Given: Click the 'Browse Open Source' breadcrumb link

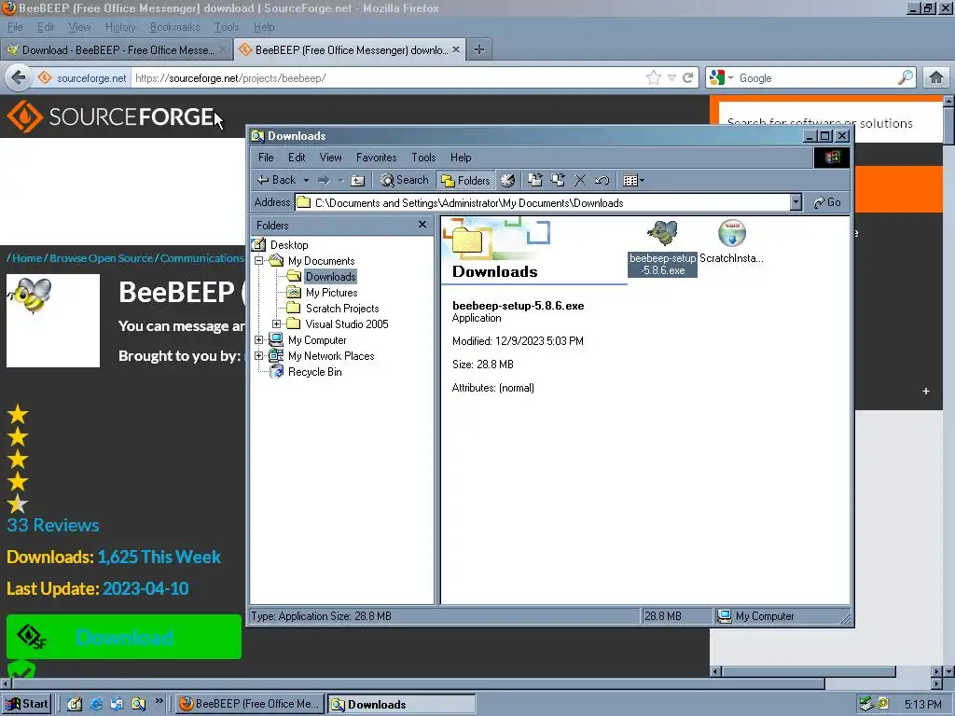Looking at the screenshot, I should coord(101,258).
